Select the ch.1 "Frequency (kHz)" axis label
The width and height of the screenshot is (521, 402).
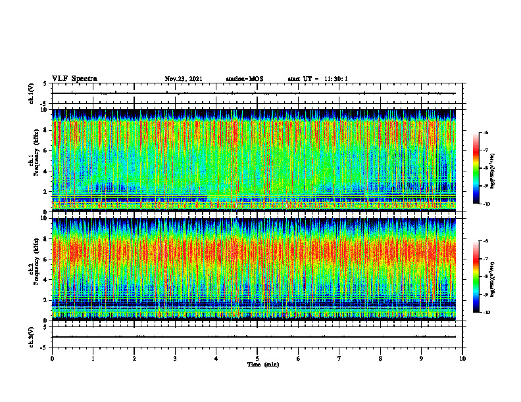pyautogui.click(x=36, y=153)
